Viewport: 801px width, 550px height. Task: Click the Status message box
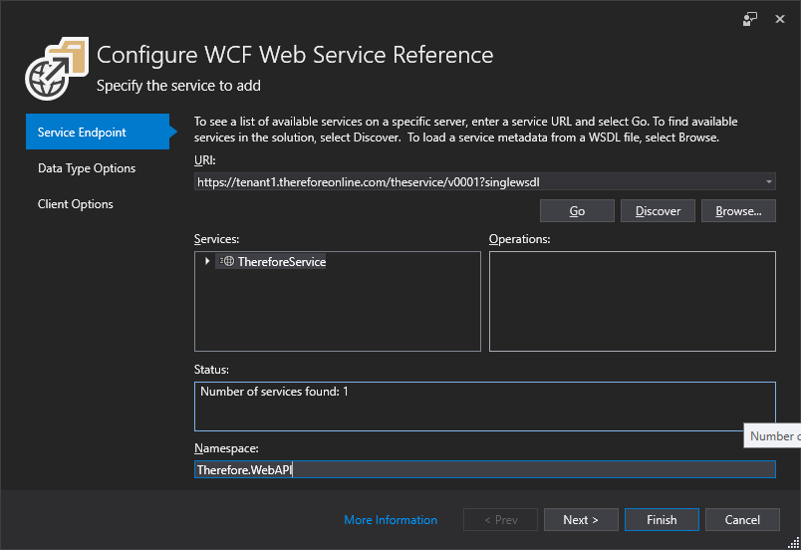tap(484, 407)
